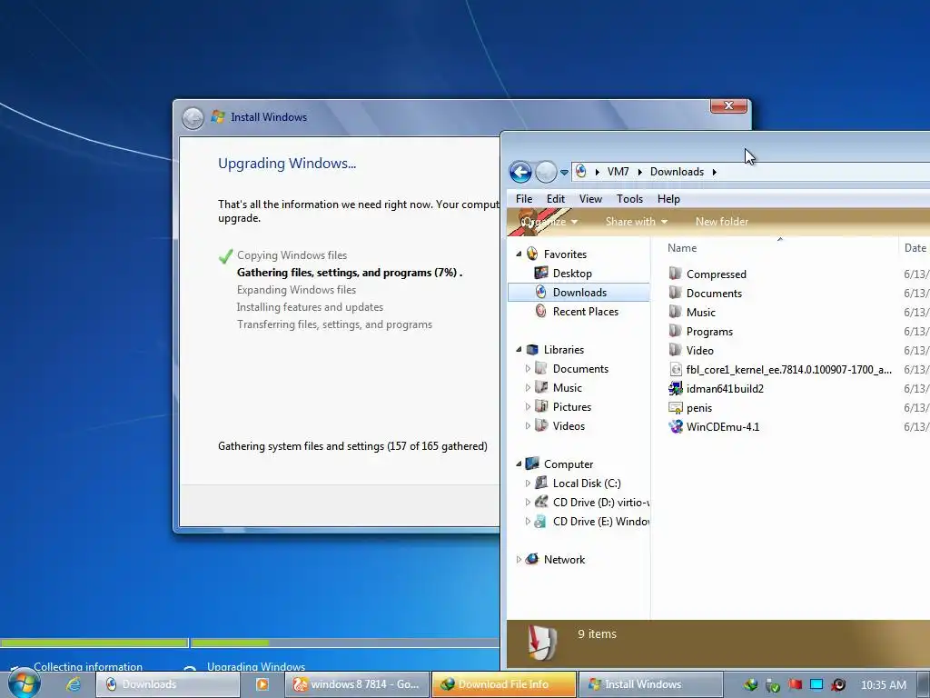Click the Videos library icon
The height and width of the screenshot is (698, 930).
click(x=541, y=425)
